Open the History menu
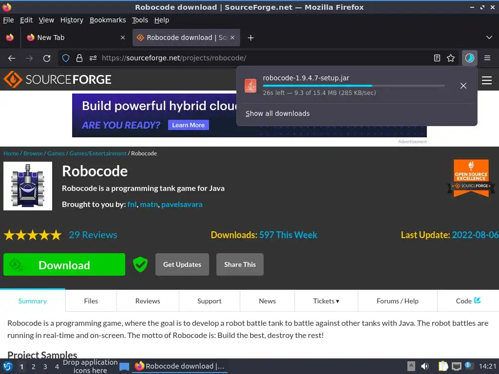The height and width of the screenshot is (374, 499). pos(72,20)
